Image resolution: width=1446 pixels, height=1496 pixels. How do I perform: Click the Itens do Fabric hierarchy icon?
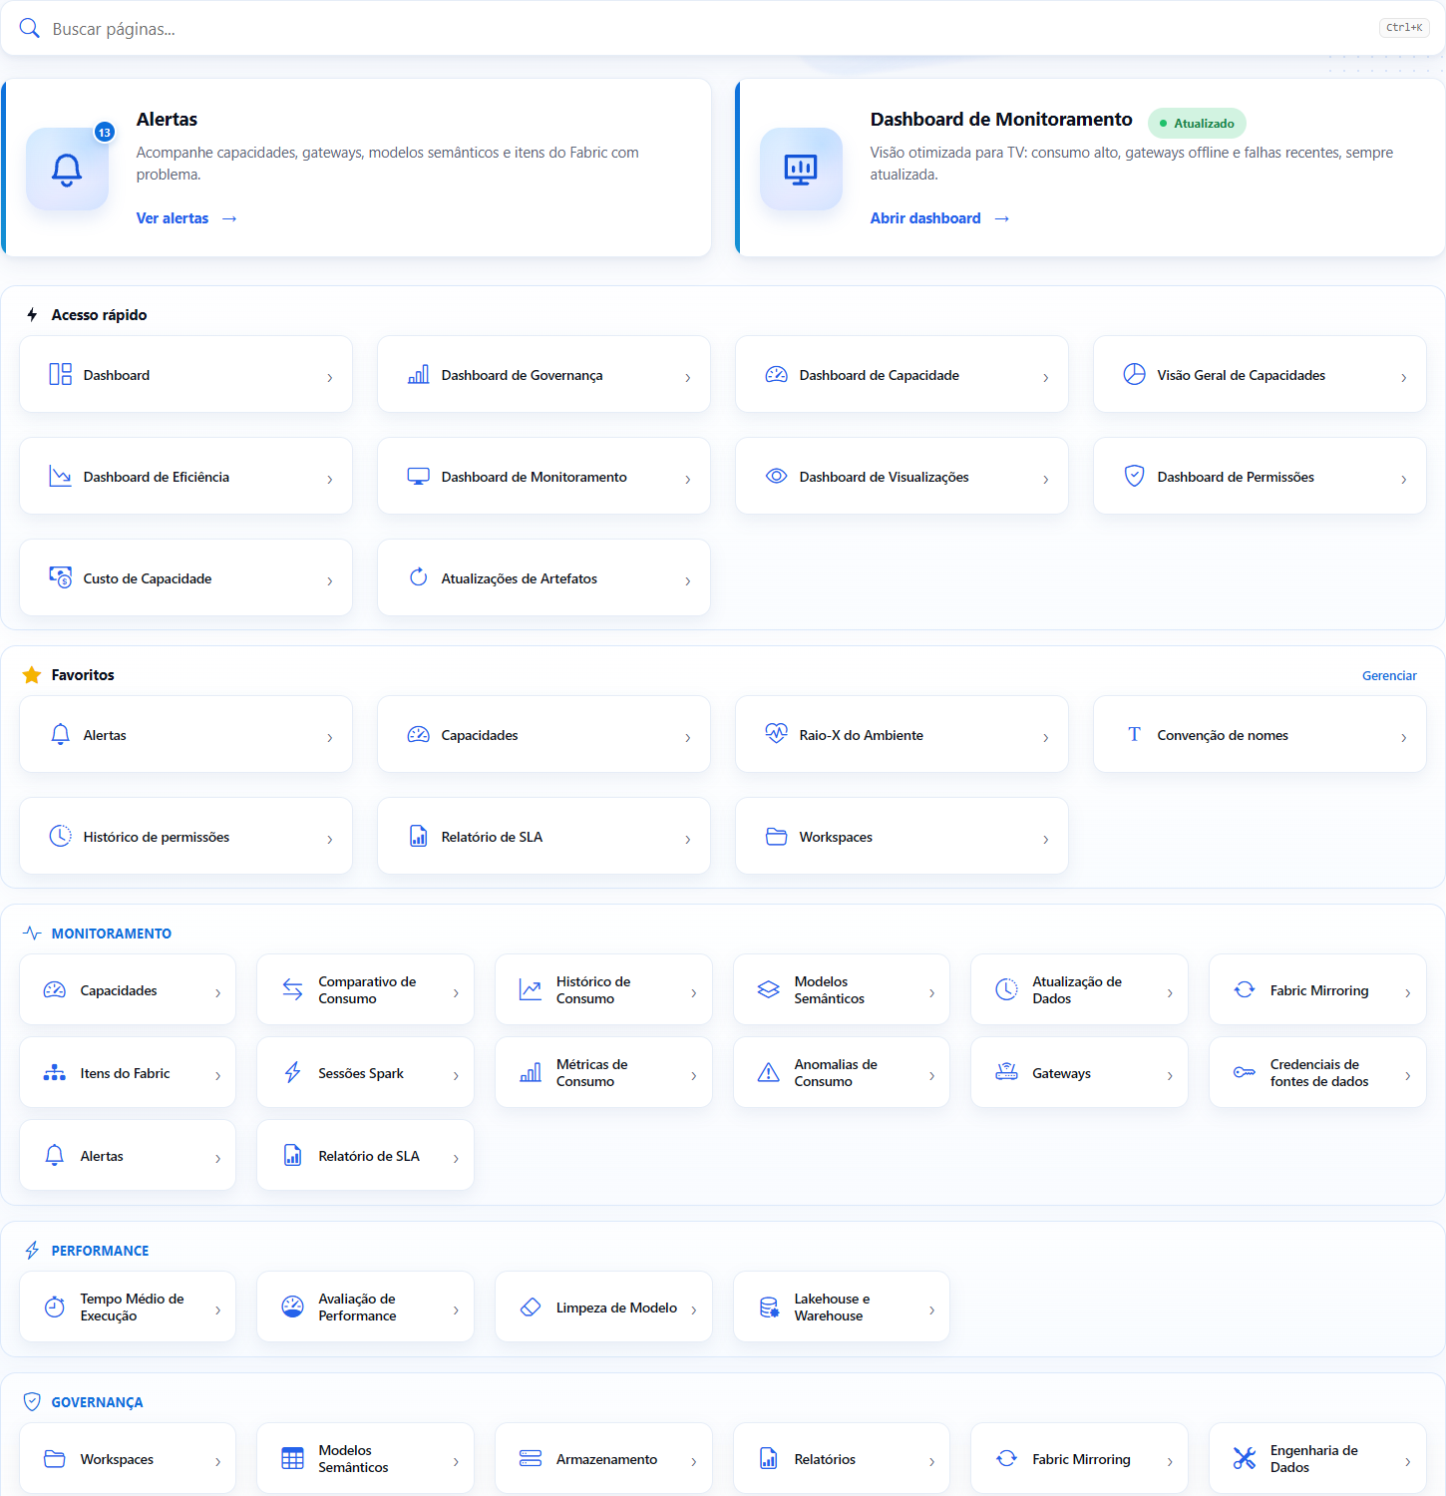point(55,1072)
